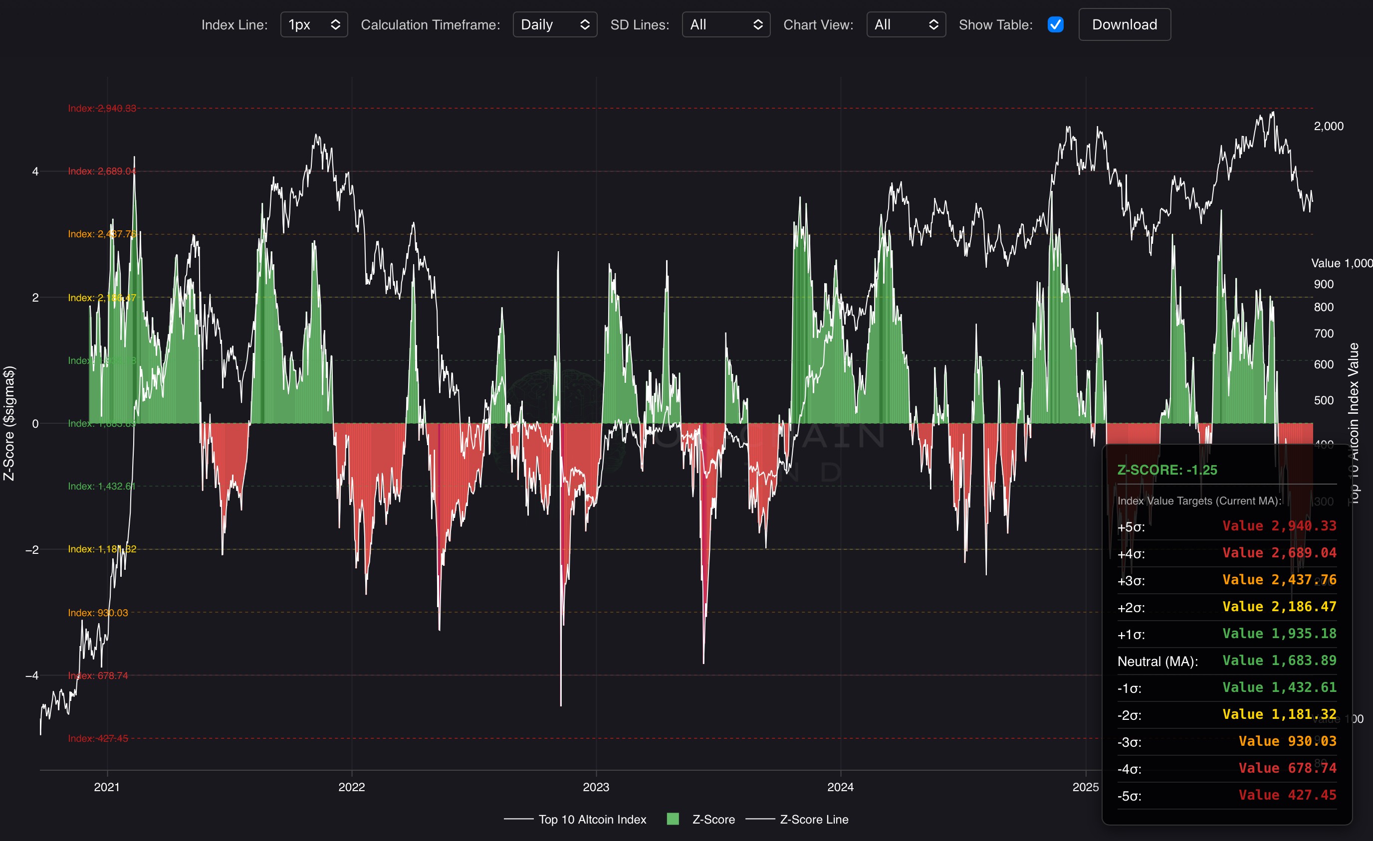Click the Top 10 Altcoin Index legend line icon
The image size is (1373, 841).
pyautogui.click(x=518, y=819)
